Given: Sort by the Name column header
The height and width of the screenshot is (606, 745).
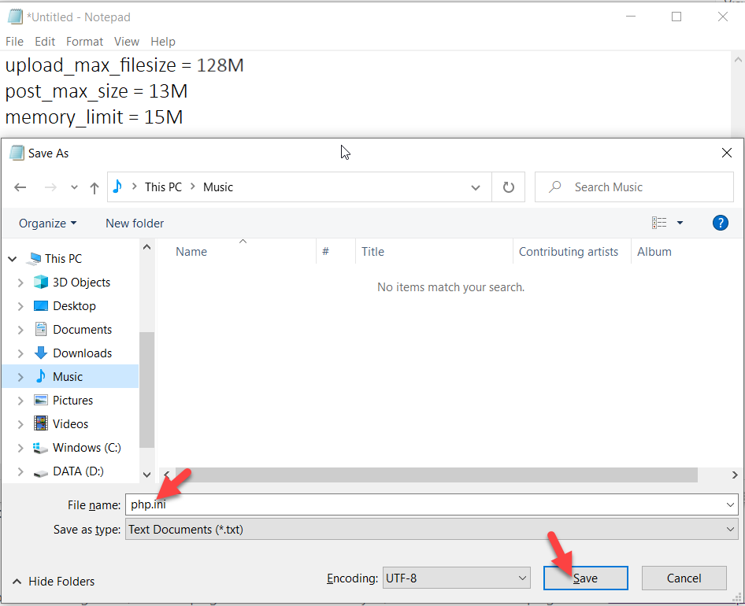Looking at the screenshot, I should pyautogui.click(x=191, y=252).
